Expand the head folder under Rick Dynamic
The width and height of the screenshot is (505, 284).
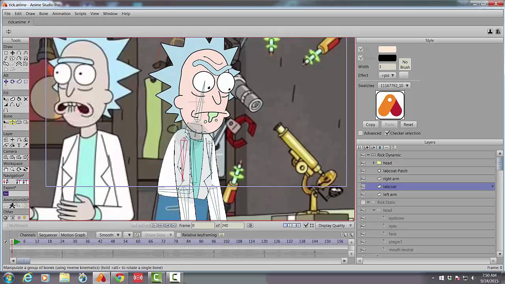tap(374, 163)
